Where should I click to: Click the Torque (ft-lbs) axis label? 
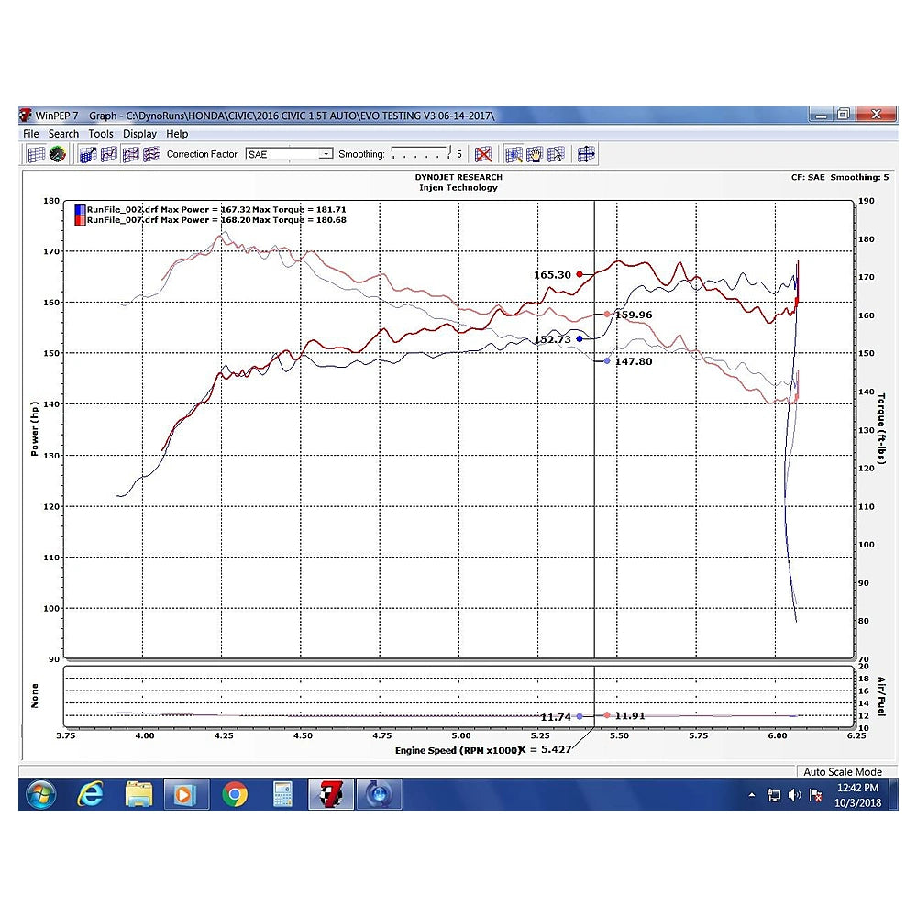pos(882,428)
